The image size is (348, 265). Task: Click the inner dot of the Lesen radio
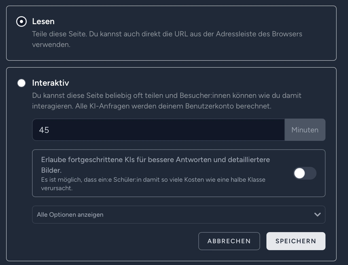tap(21, 21)
